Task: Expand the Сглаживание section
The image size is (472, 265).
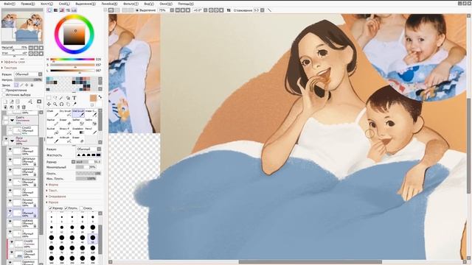Action: point(56,197)
